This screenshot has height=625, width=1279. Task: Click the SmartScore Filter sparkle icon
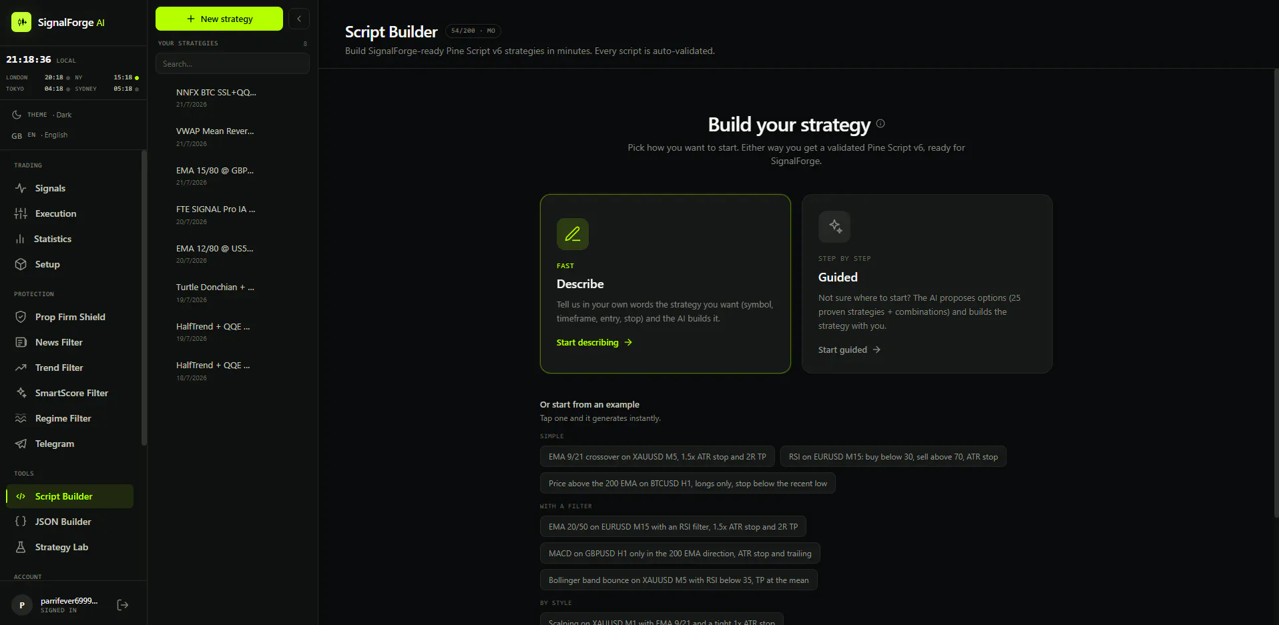(21, 393)
